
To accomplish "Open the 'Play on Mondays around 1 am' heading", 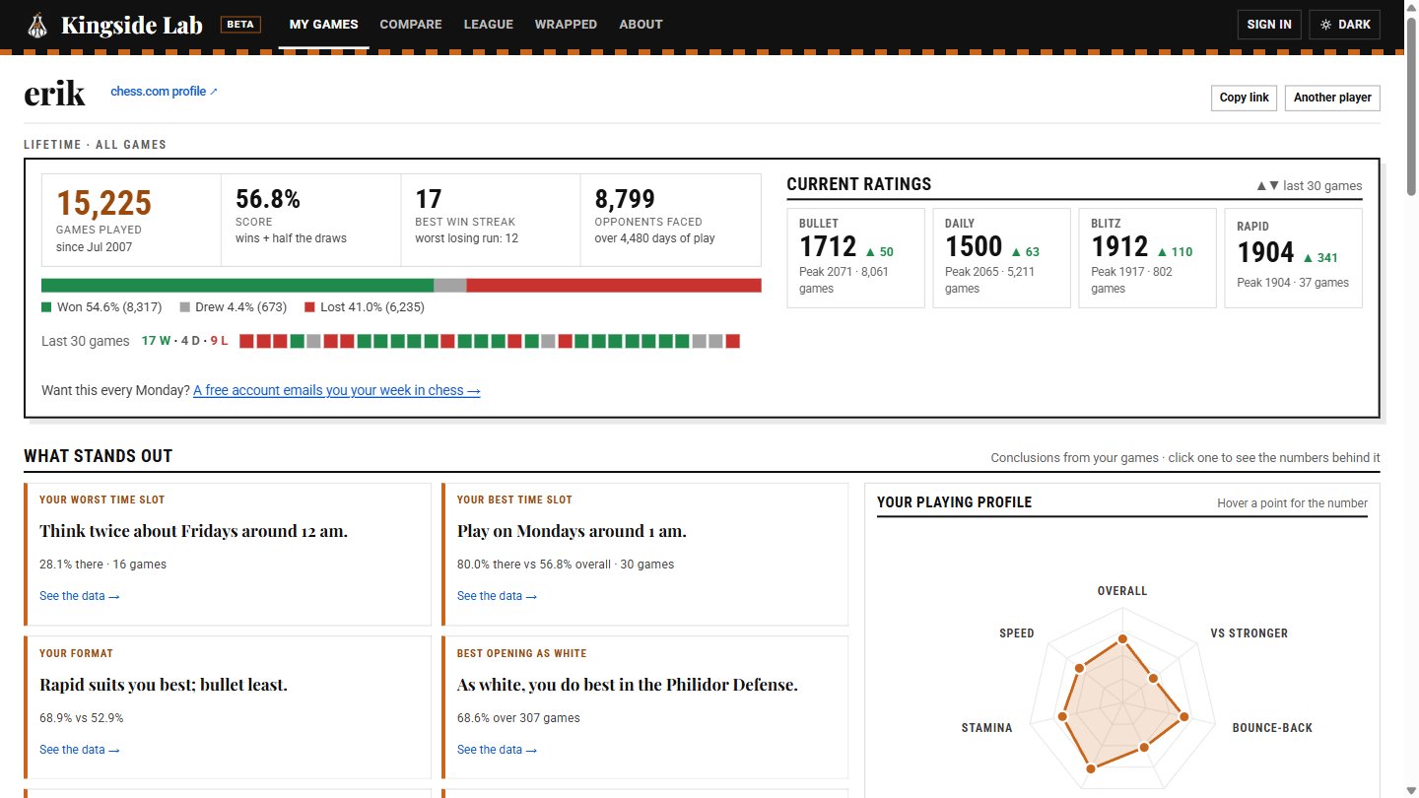I will point(573,531).
